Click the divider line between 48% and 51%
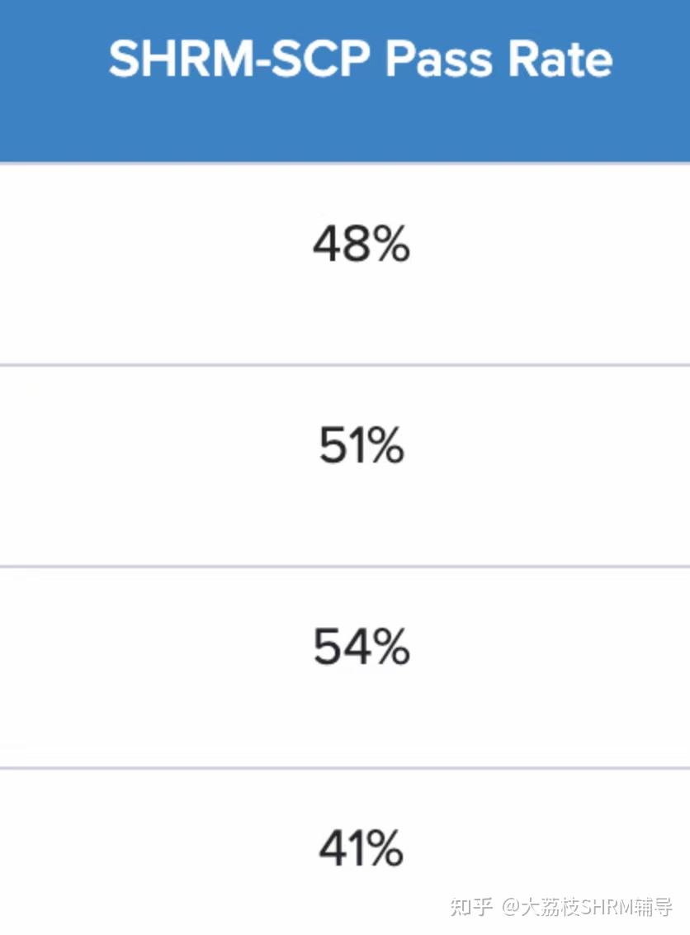The height and width of the screenshot is (935, 690). 345,364
